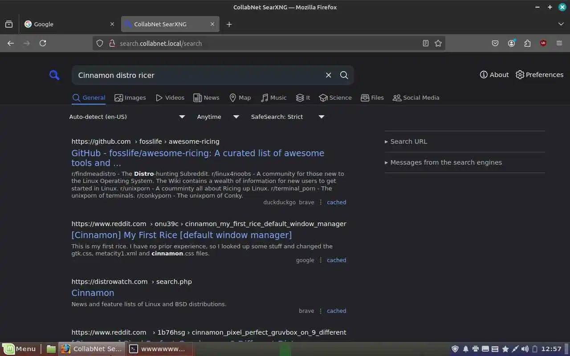Close the Google tab
The image size is (570, 356).
click(112, 24)
